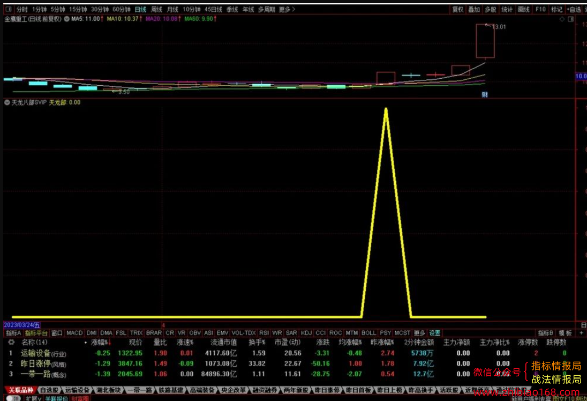Sort by the 涨幅% column header

pyautogui.click(x=100, y=342)
